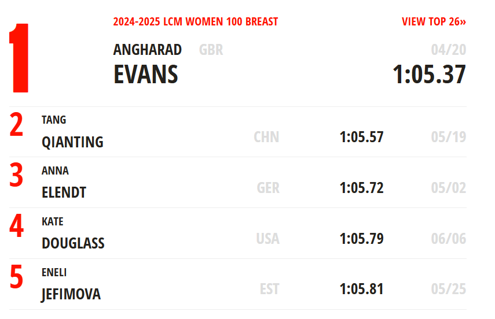495x319 pixels.
Task: Click Evans's top time 1:05.37
Action: pos(429,75)
